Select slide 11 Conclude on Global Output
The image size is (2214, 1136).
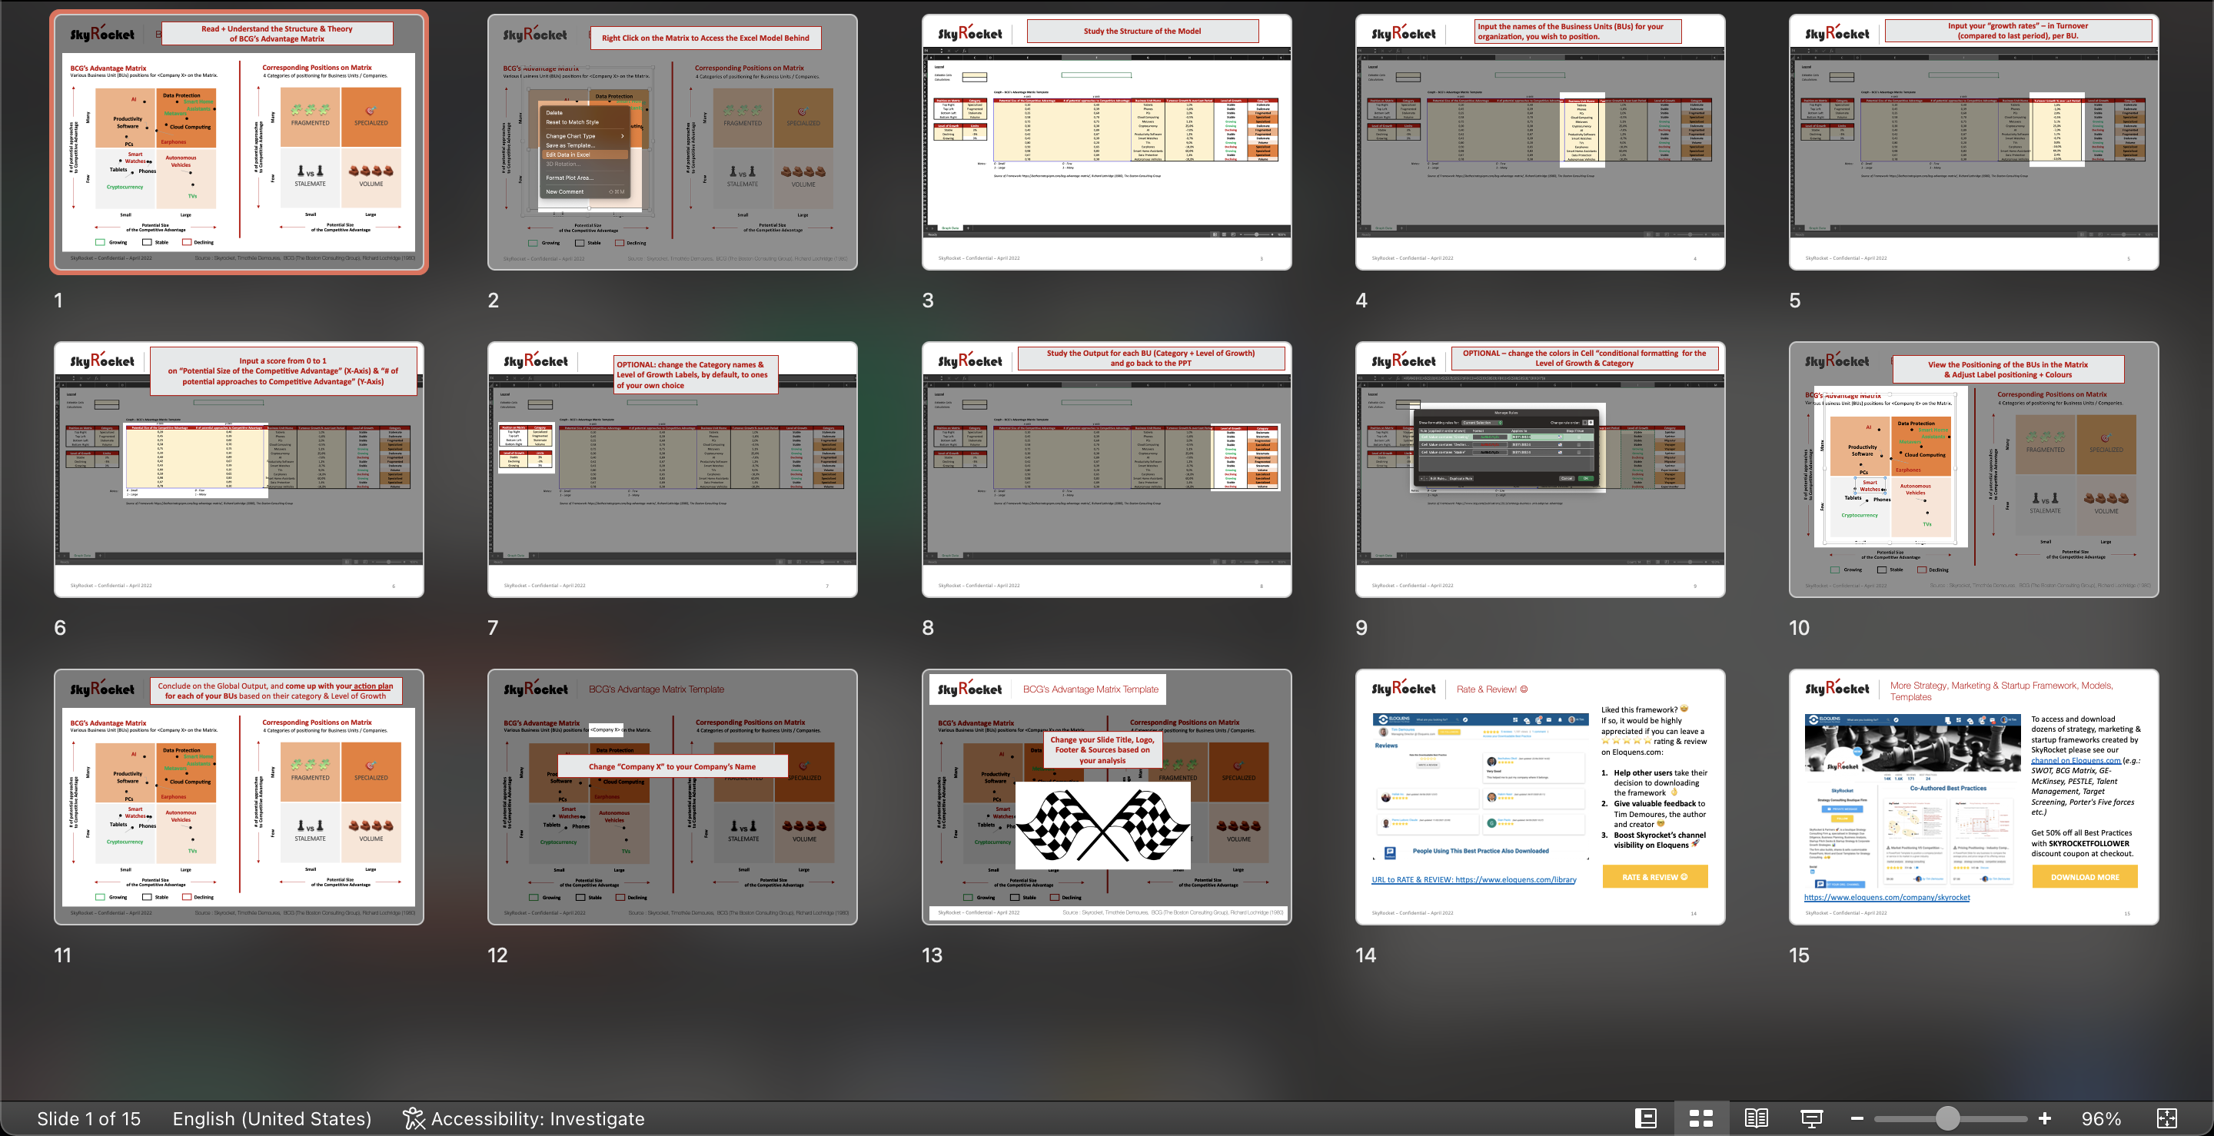pyautogui.click(x=239, y=796)
